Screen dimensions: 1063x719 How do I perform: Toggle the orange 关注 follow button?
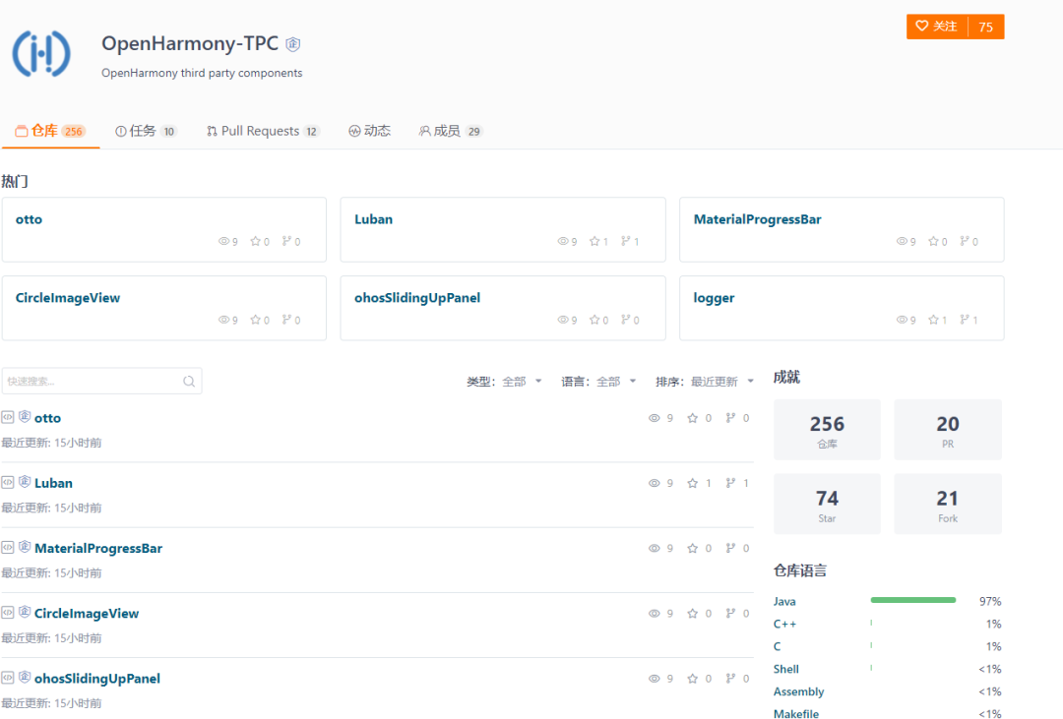[937, 27]
